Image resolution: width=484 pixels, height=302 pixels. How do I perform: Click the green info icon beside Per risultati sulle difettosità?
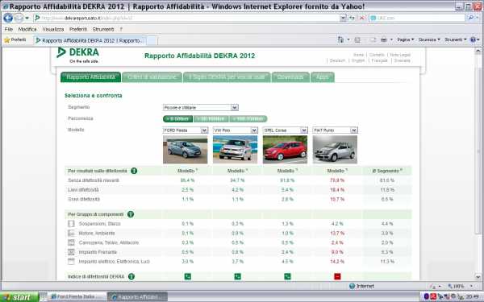coord(134,171)
